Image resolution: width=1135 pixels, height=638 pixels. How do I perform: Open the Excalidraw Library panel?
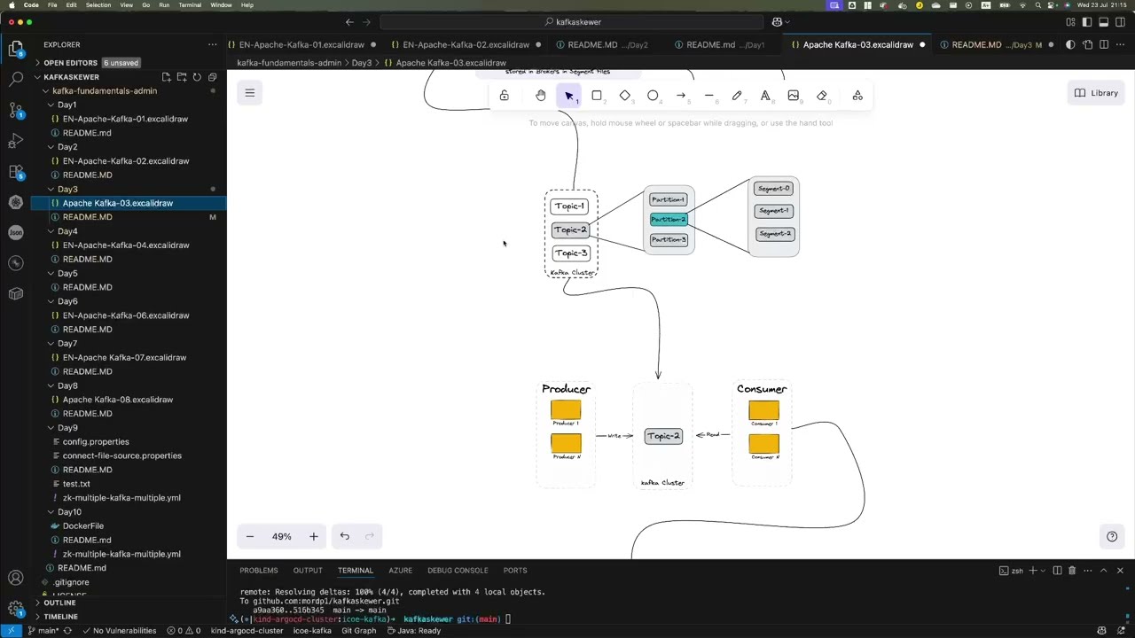point(1096,93)
